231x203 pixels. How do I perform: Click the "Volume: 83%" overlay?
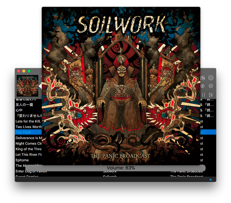(x=115, y=168)
